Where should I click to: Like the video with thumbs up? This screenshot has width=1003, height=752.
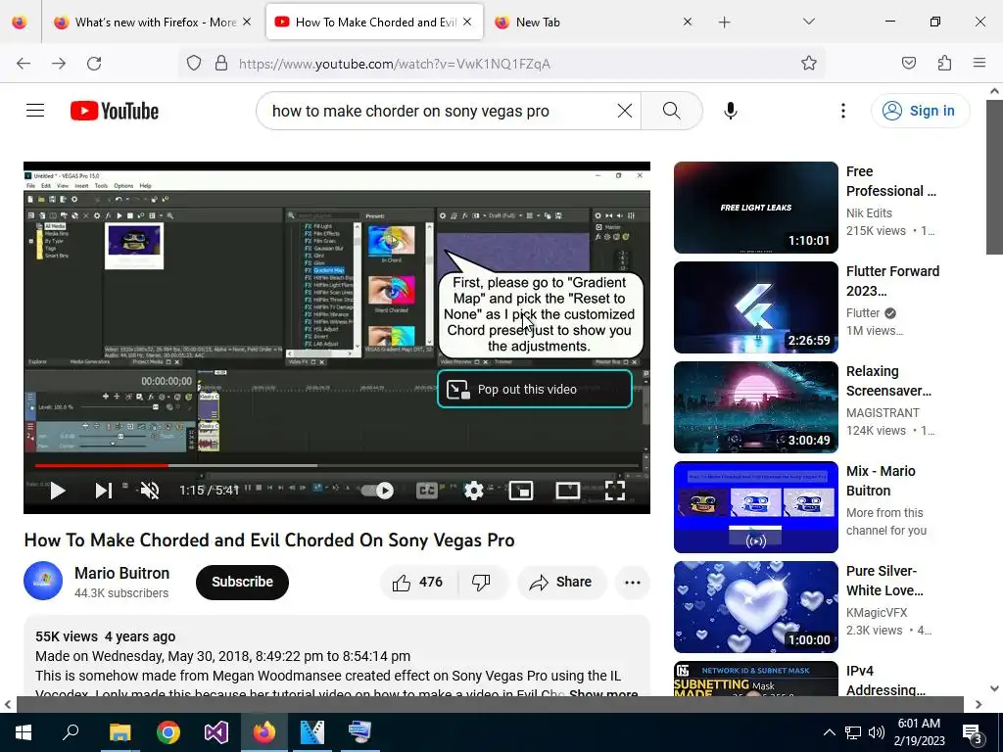click(418, 582)
